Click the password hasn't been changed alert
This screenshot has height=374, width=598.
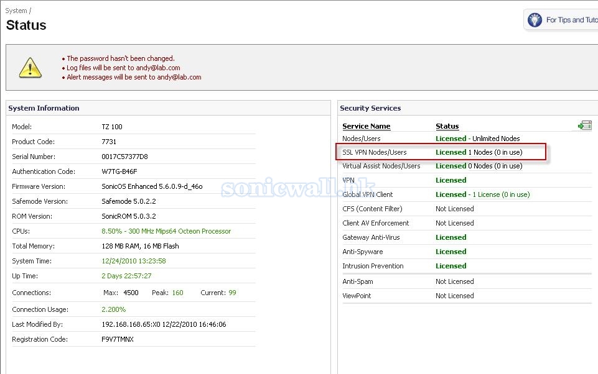(121, 58)
